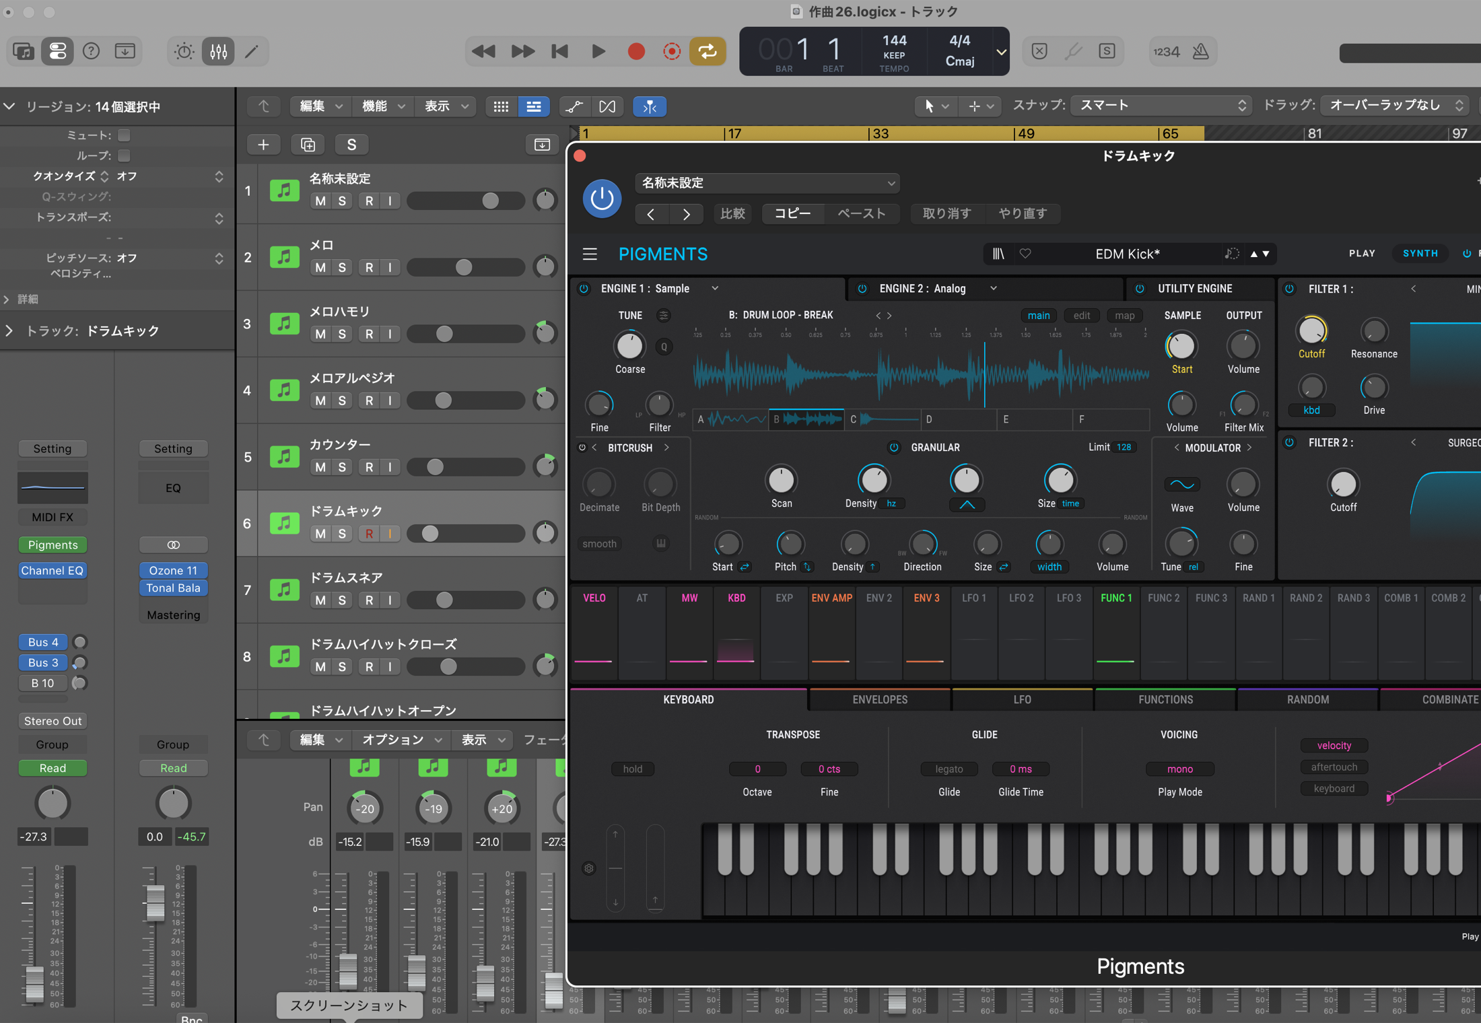Toggle the Cycle mode button
This screenshot has height=1023, width=1481.
click(x=707, y=51)
